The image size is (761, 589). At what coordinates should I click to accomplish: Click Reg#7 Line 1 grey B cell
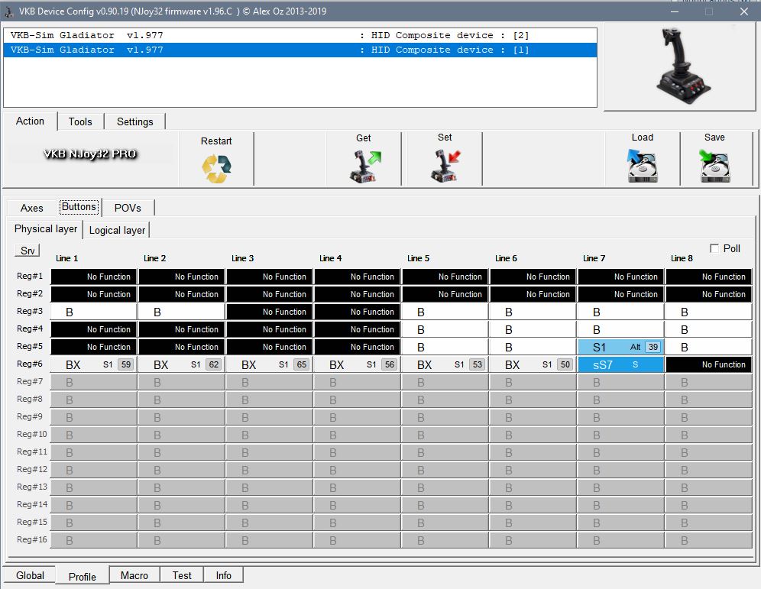[x=94, y=382]
